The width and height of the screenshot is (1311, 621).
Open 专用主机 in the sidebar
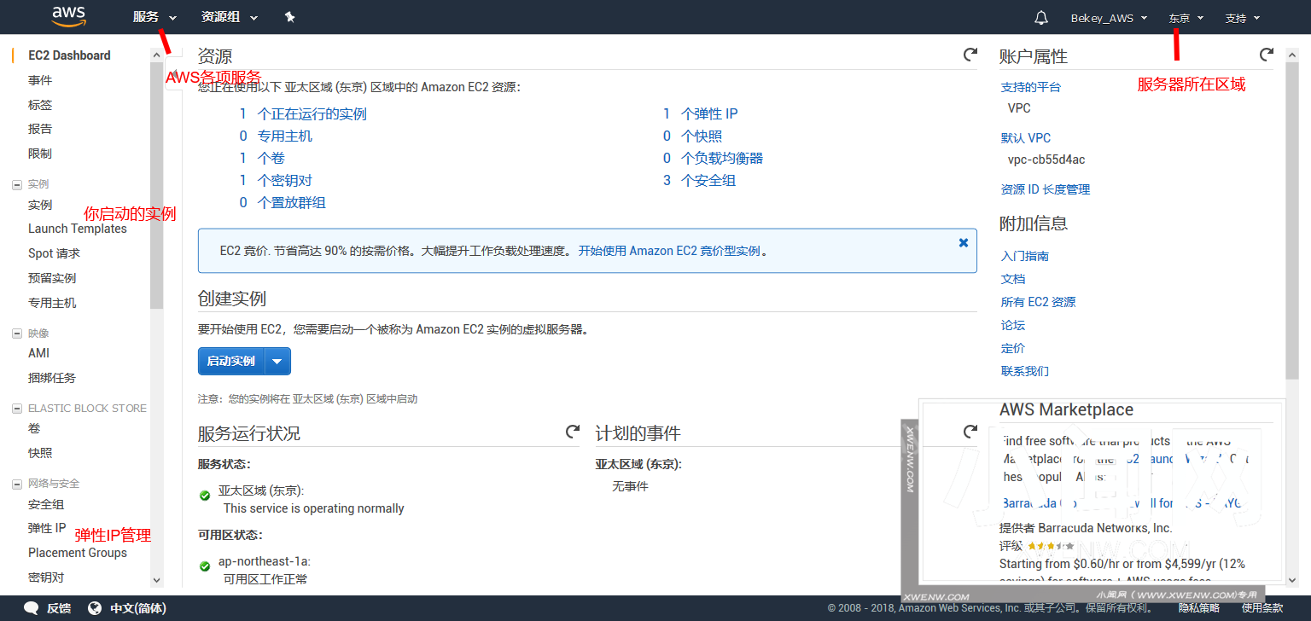point(52,303)
